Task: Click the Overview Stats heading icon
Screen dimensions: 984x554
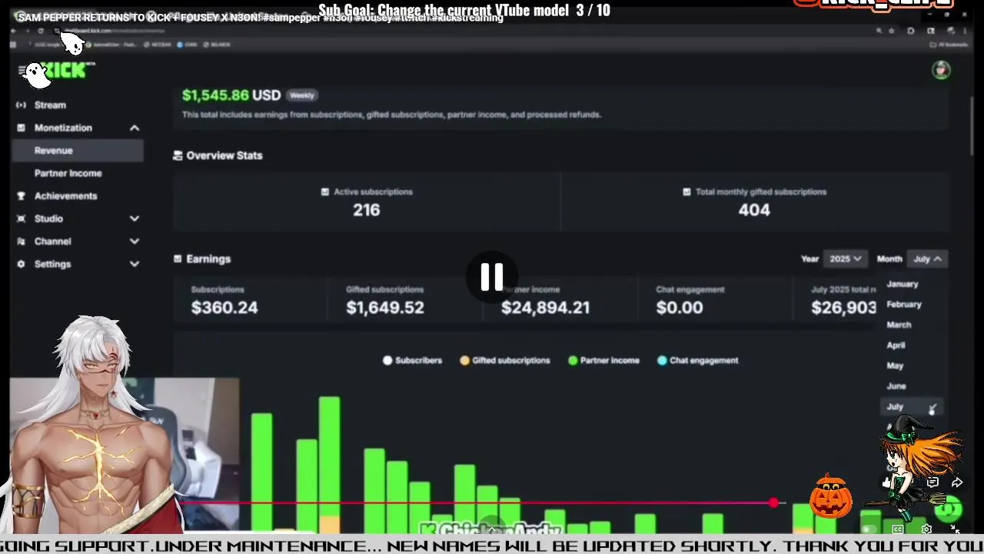Action: pyautogui.click(x=178, y=155)
